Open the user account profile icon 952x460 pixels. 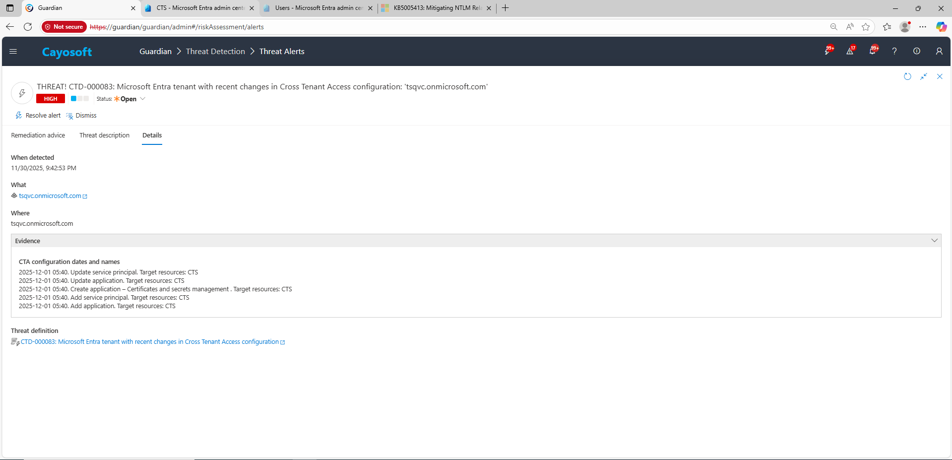coord(939,51)
